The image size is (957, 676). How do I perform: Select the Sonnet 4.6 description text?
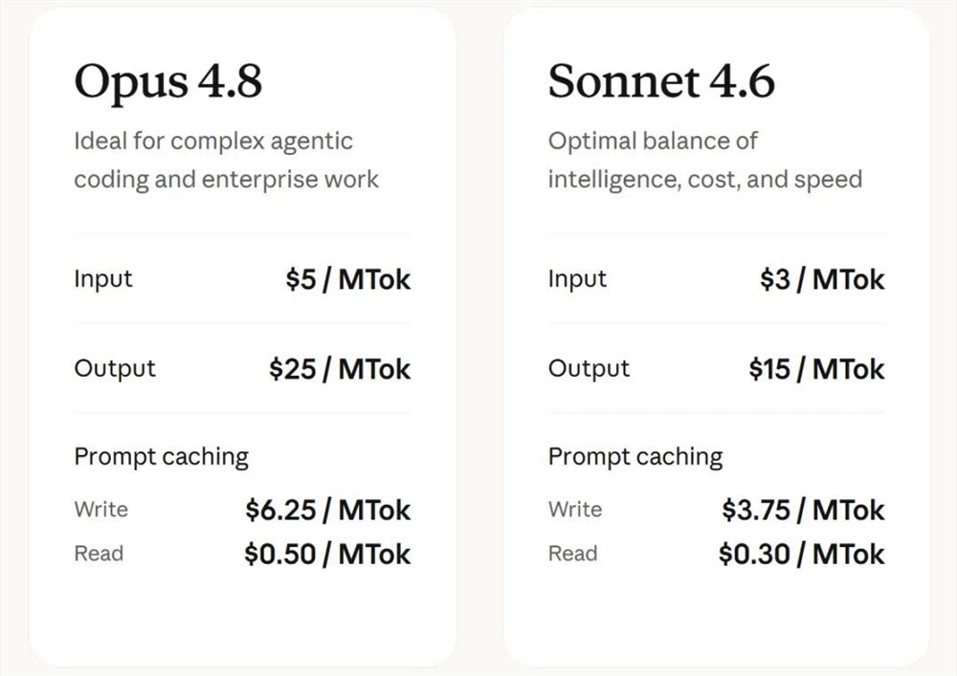point(705,161)
